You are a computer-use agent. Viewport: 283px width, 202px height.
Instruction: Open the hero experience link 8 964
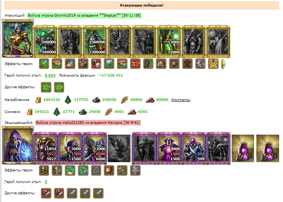(50, 75)
